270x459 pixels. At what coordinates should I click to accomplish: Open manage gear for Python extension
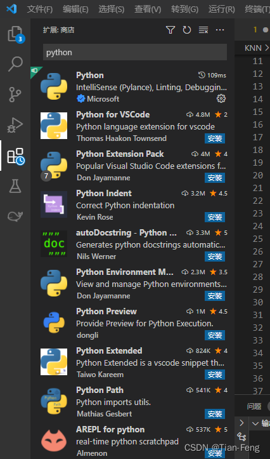[x=221, y=98]
